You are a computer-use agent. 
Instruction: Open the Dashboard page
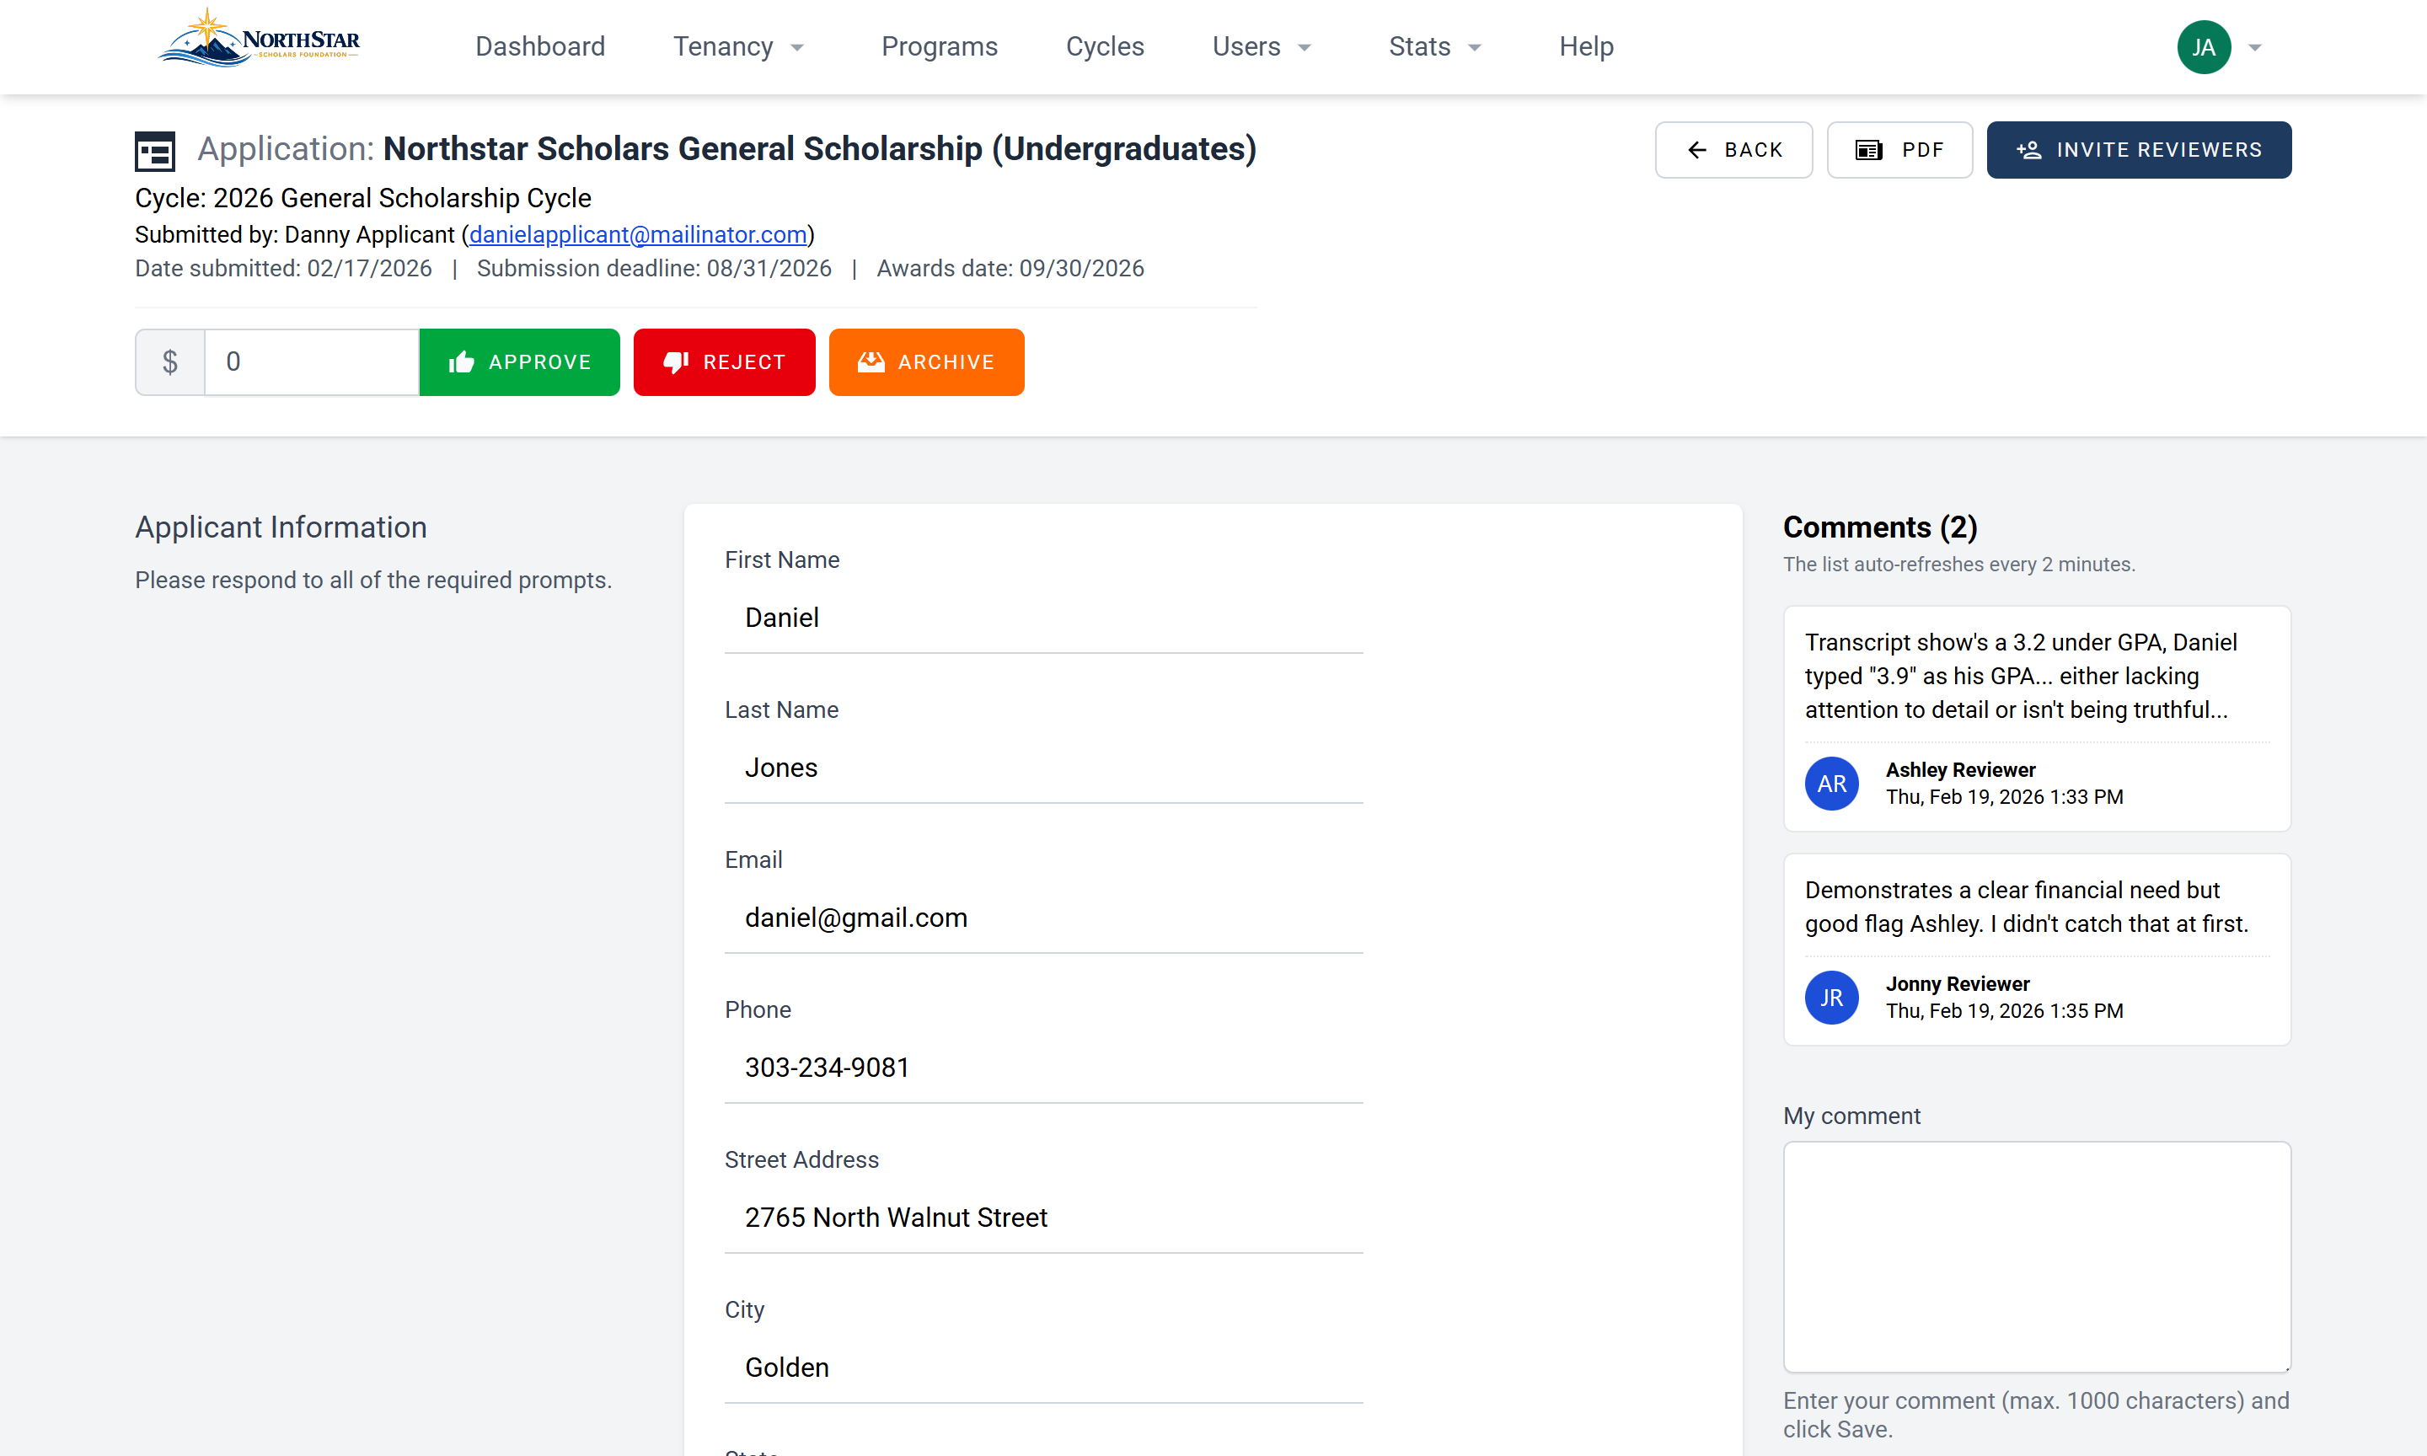540,47
